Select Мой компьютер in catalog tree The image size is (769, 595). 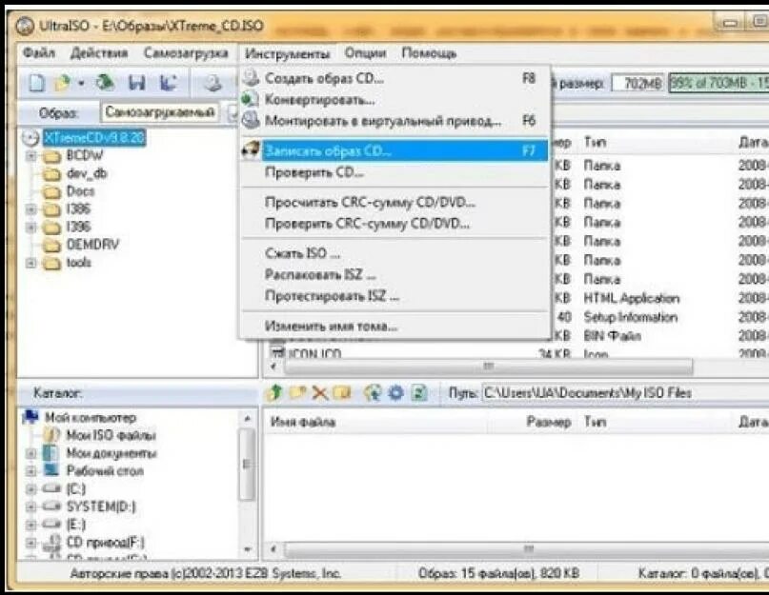(91, 418)
